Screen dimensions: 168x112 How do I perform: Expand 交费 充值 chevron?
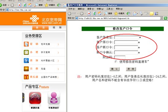[58, 69]
